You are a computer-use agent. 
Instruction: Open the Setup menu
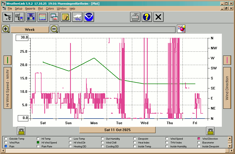click(19, 8)
